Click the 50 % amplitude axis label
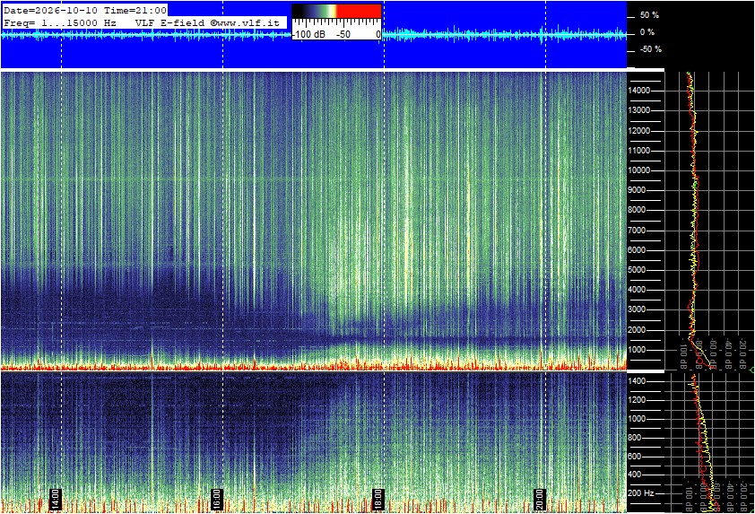This screenshot has width=755, height=514. click(649, 15)
